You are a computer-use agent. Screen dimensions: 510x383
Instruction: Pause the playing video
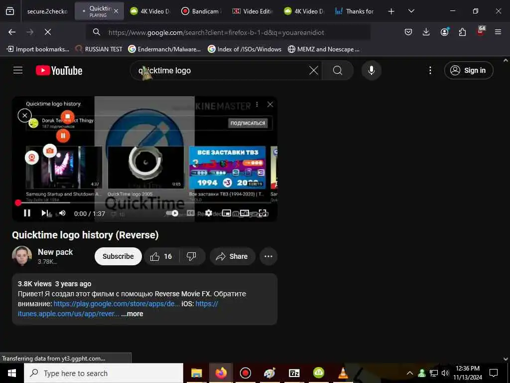(x=27, y=213)
